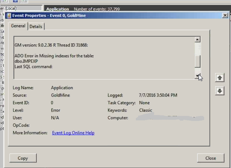Select the (Local) node in left tree
Screen dimensions: 231x168
pyautogui.click(x=12, y=9)
